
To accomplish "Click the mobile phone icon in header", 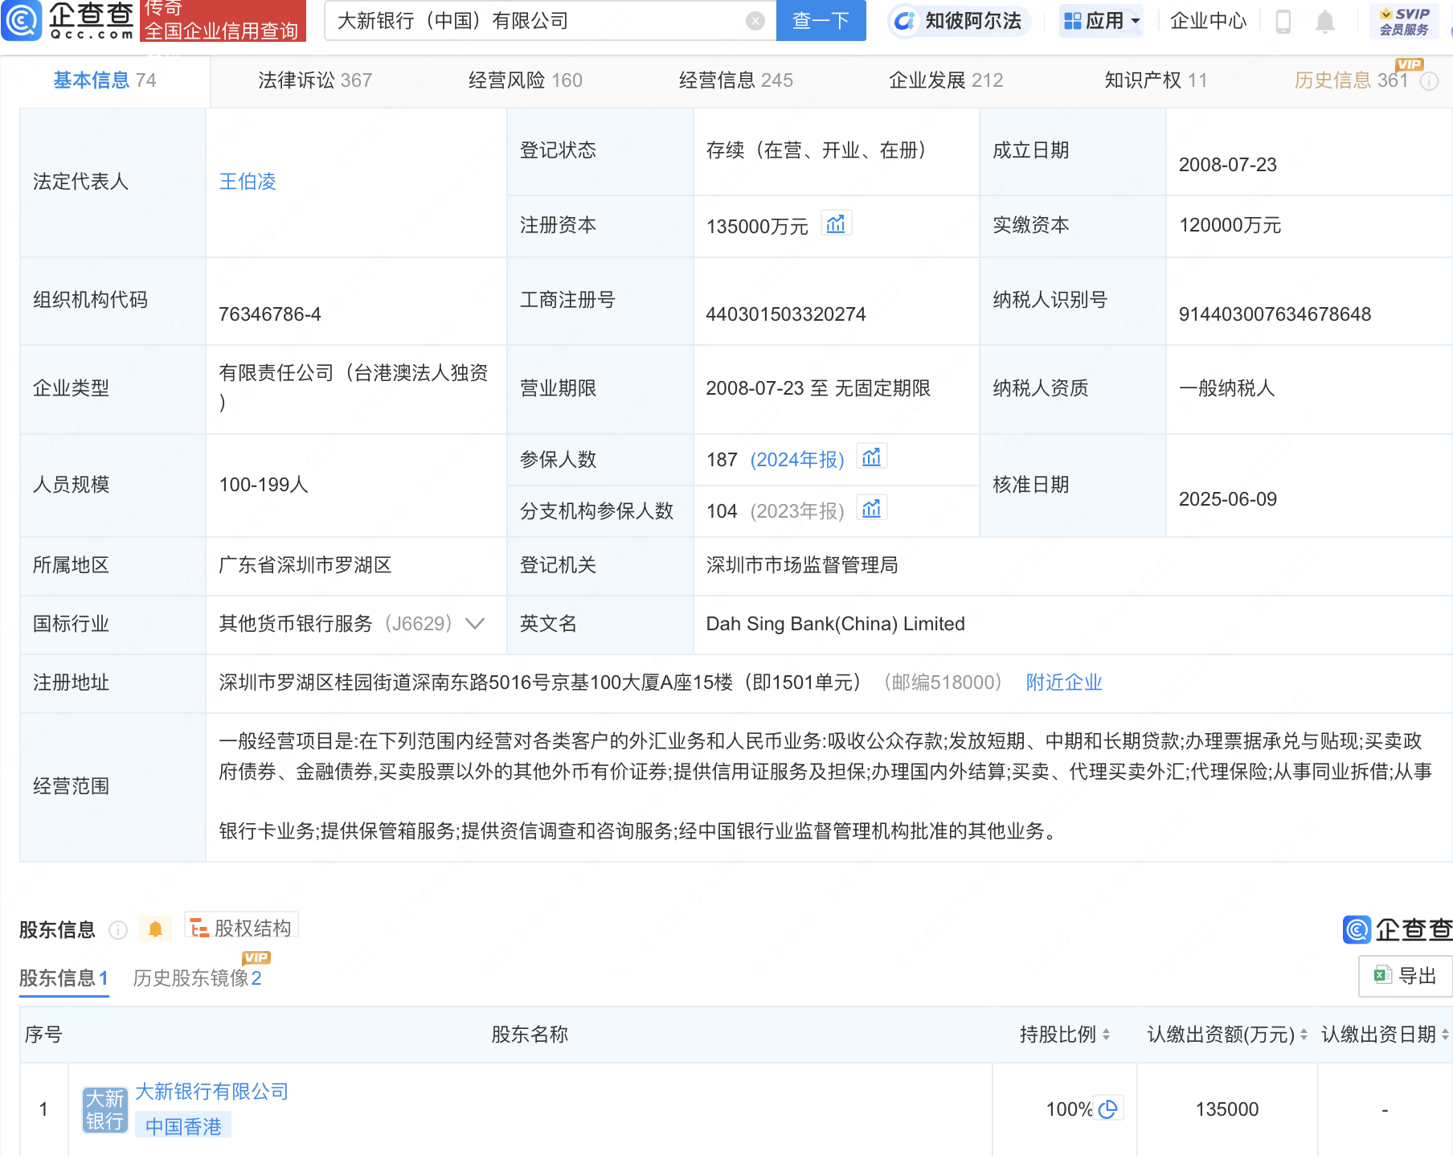I will [1283, 22].
